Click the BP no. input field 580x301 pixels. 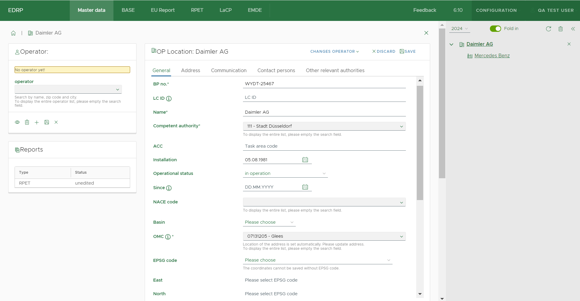pyautogui.click(x=324, y=84)
